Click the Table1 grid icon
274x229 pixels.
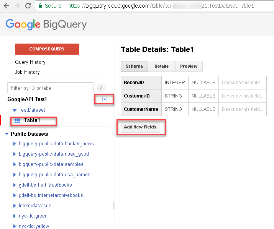click(x=17, y=120)
